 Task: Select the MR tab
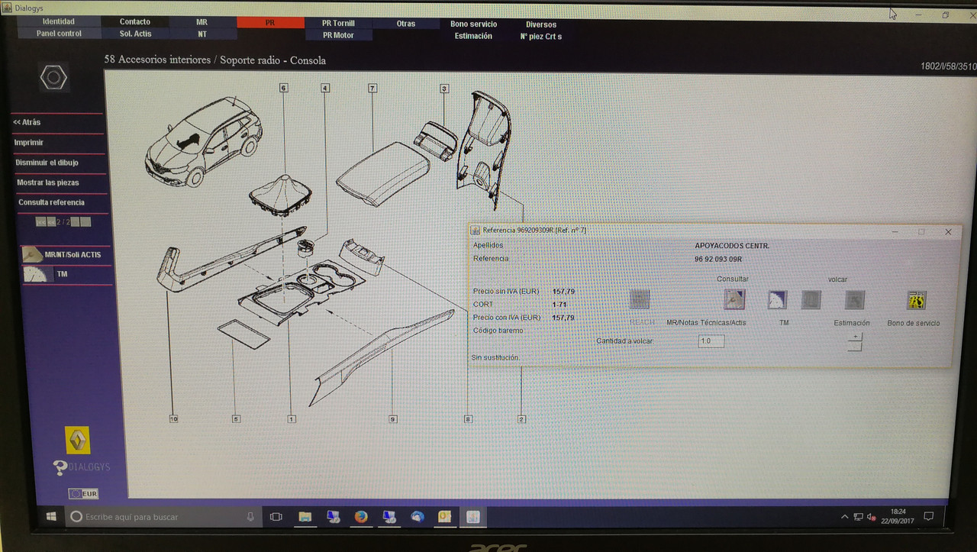pos(202,23)
